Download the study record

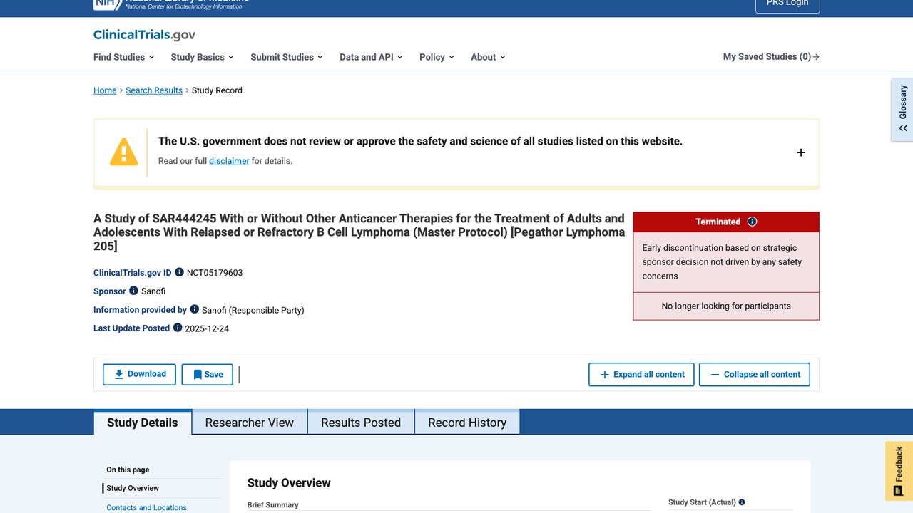coord(139,374)
